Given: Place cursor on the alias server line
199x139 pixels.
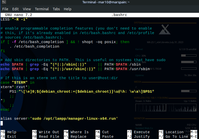Looking at the screenshot, I should [x=59, y=118].
